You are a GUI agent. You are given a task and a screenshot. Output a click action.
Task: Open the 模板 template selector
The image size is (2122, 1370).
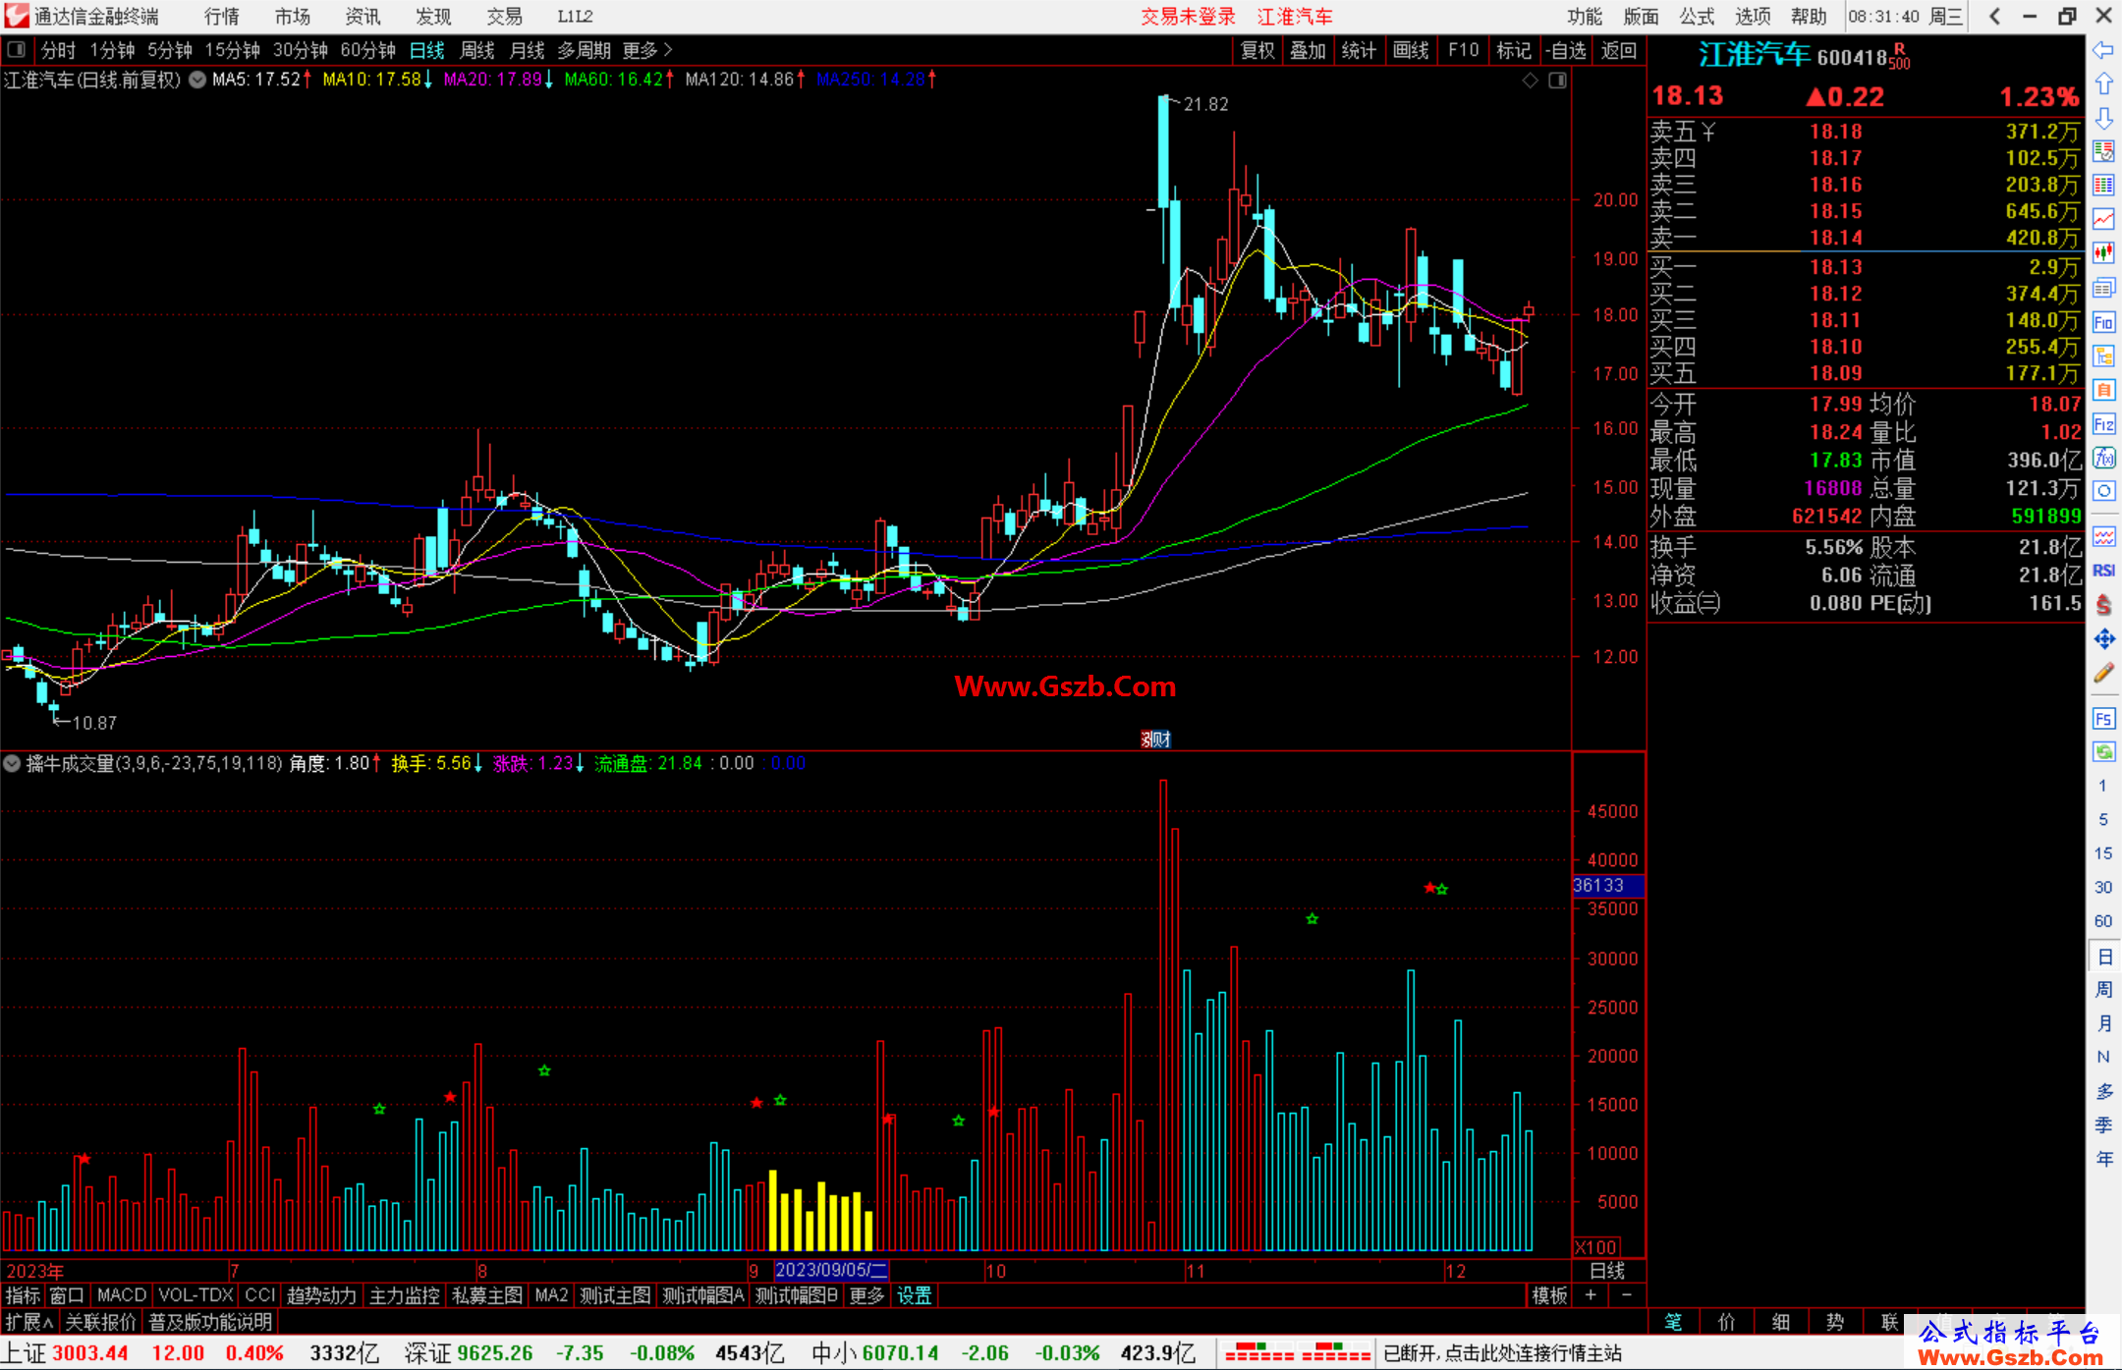pyautogui.click(x=1549, y=1295)
